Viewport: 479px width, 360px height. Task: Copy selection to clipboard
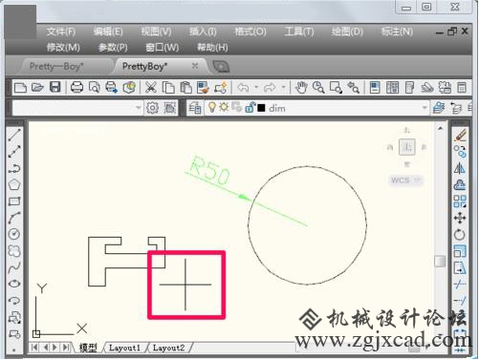tap(168, 87)
